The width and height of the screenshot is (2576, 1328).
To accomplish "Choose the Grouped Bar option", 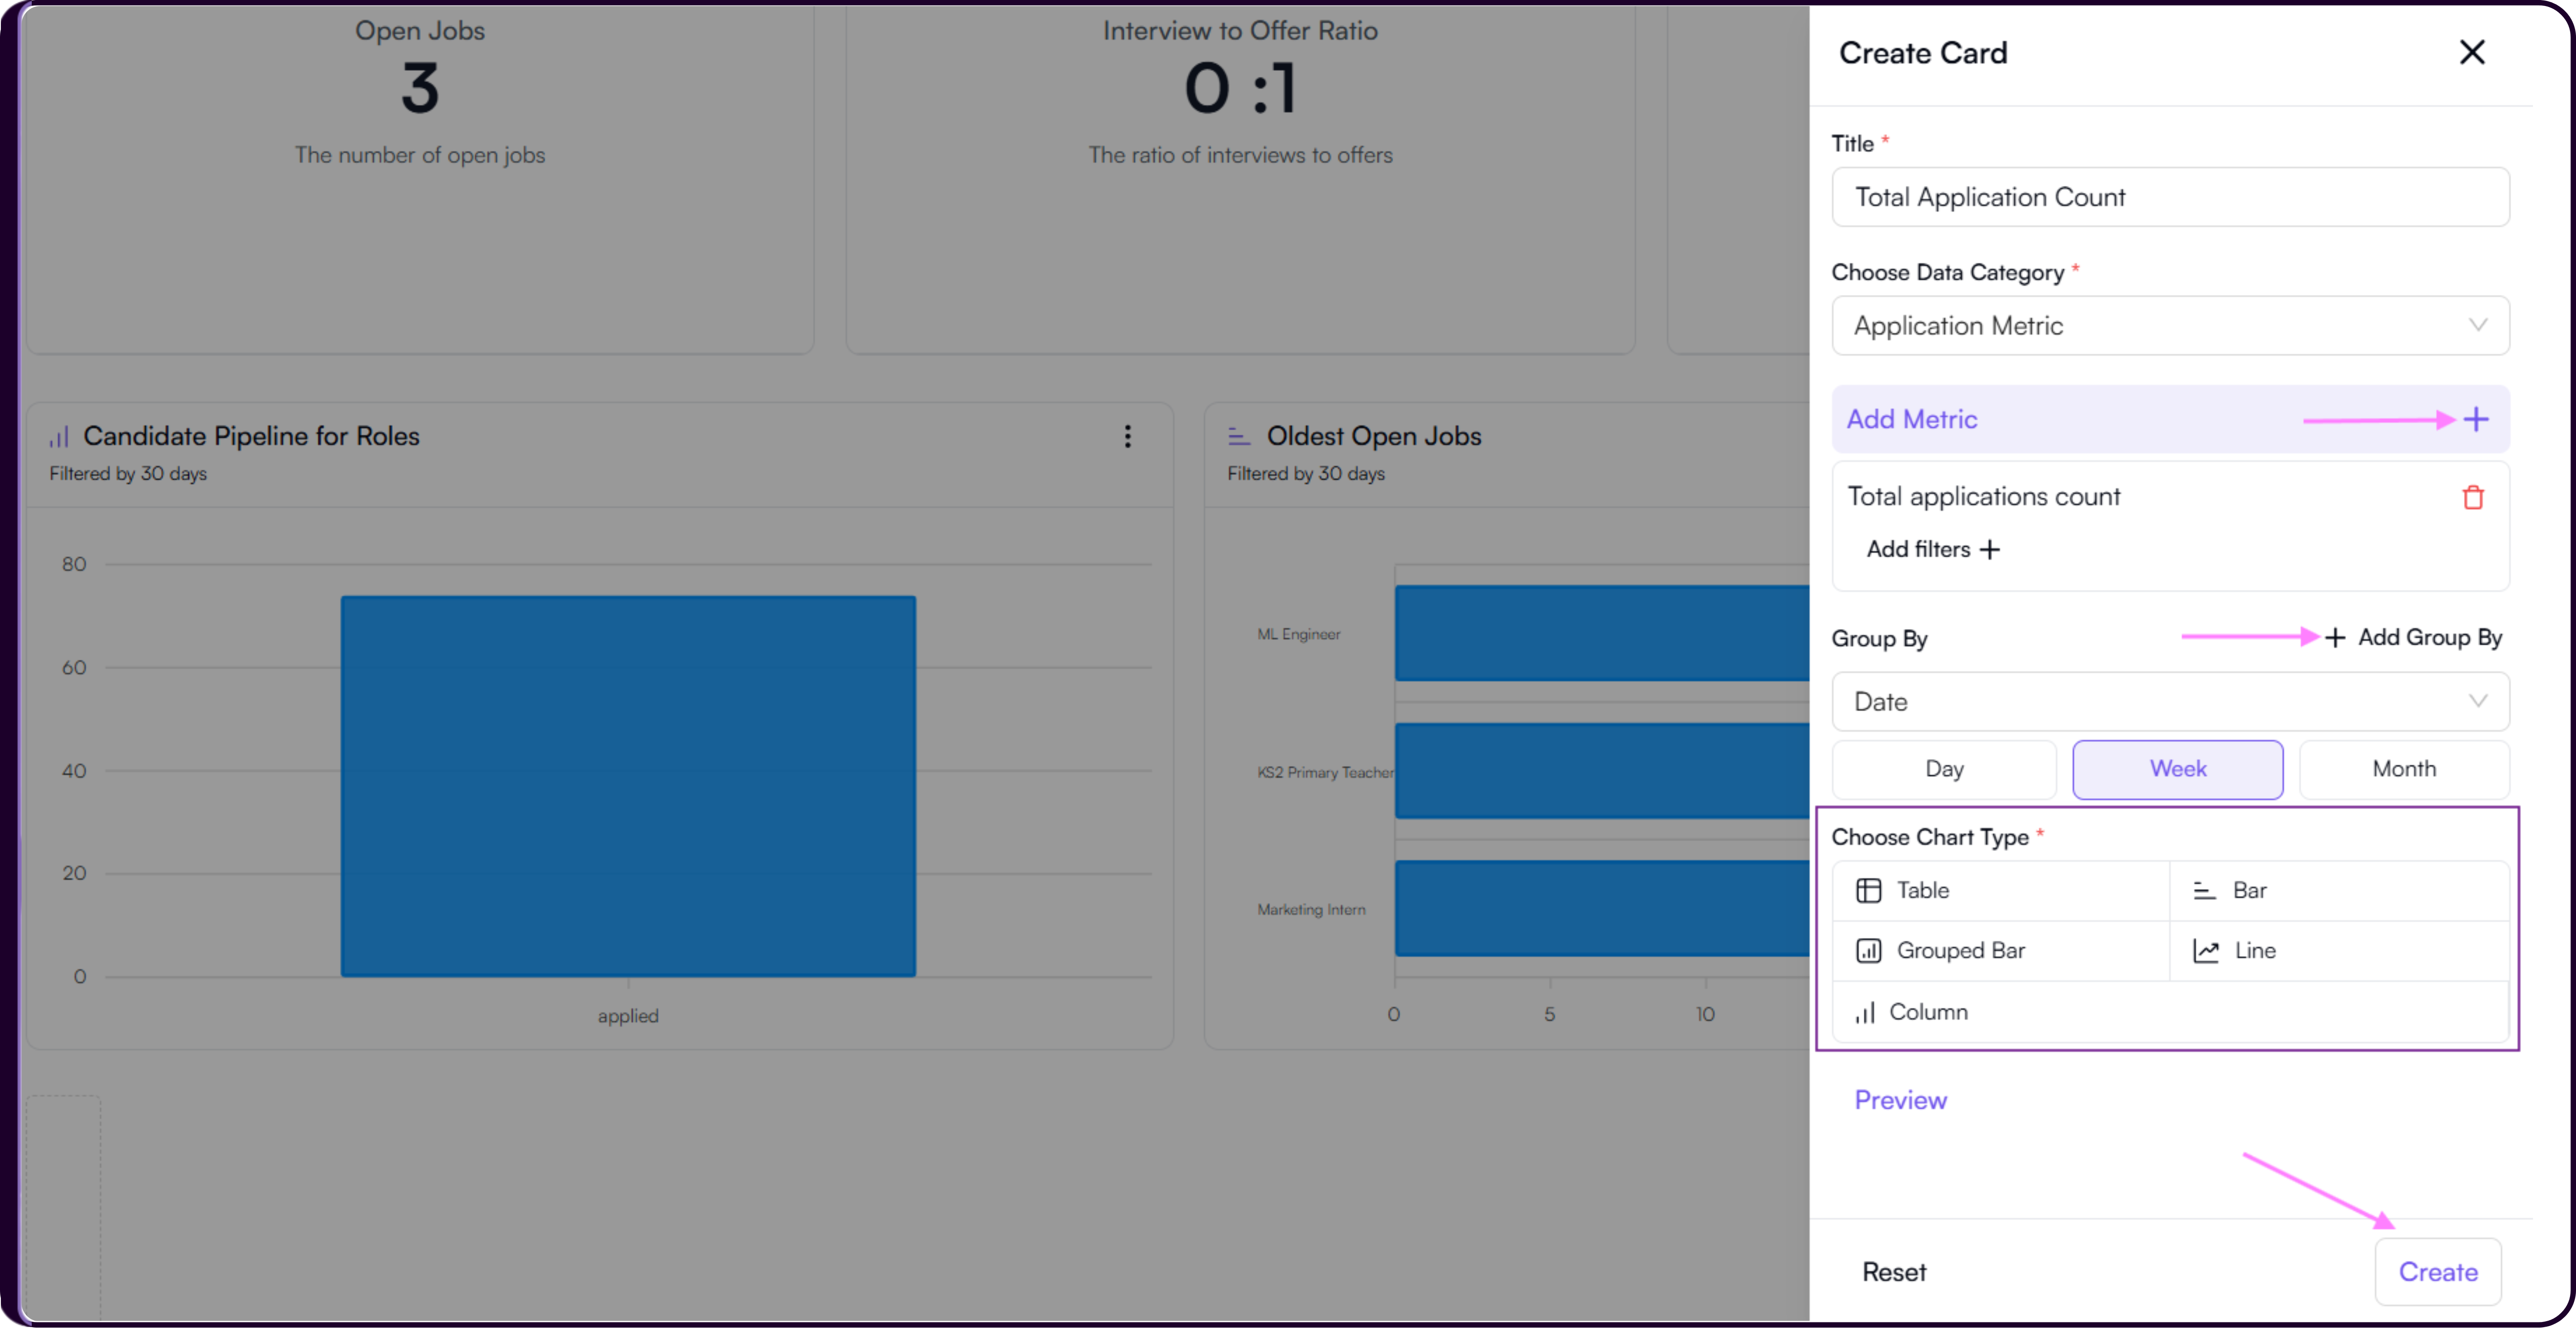I will coord(2001,950).
